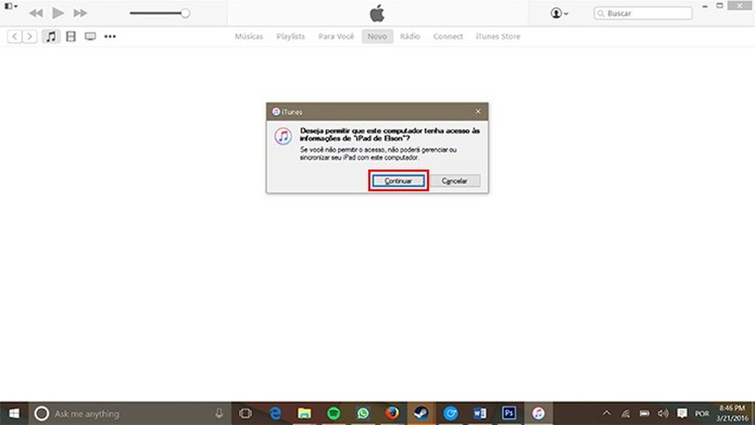Maximize the iTunes window

point(720,6)
